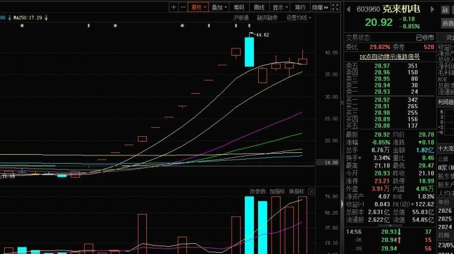This screenshot has width=454, height=254.
Task: Open the 显示 display dropdown
Action: click(280, 7)
